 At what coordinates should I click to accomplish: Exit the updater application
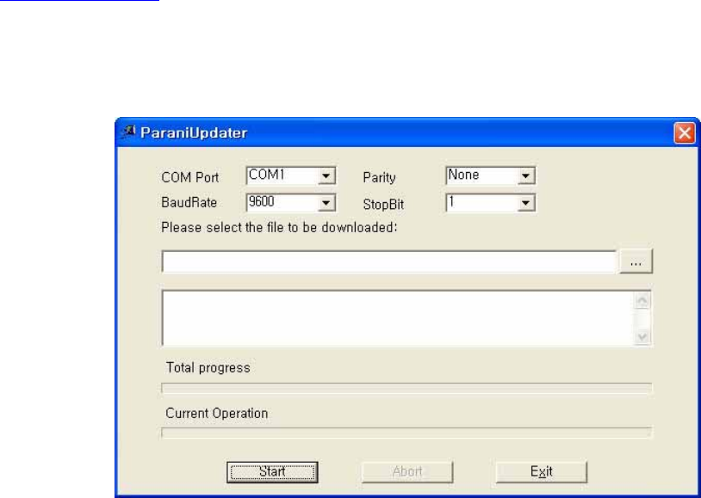tap(542, 472)
